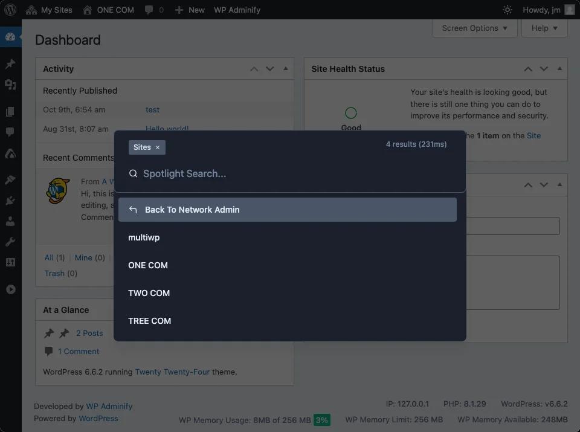Collapse the Site Health Status widget
This screenshot has height=432, width=580.
click(559, 69)
